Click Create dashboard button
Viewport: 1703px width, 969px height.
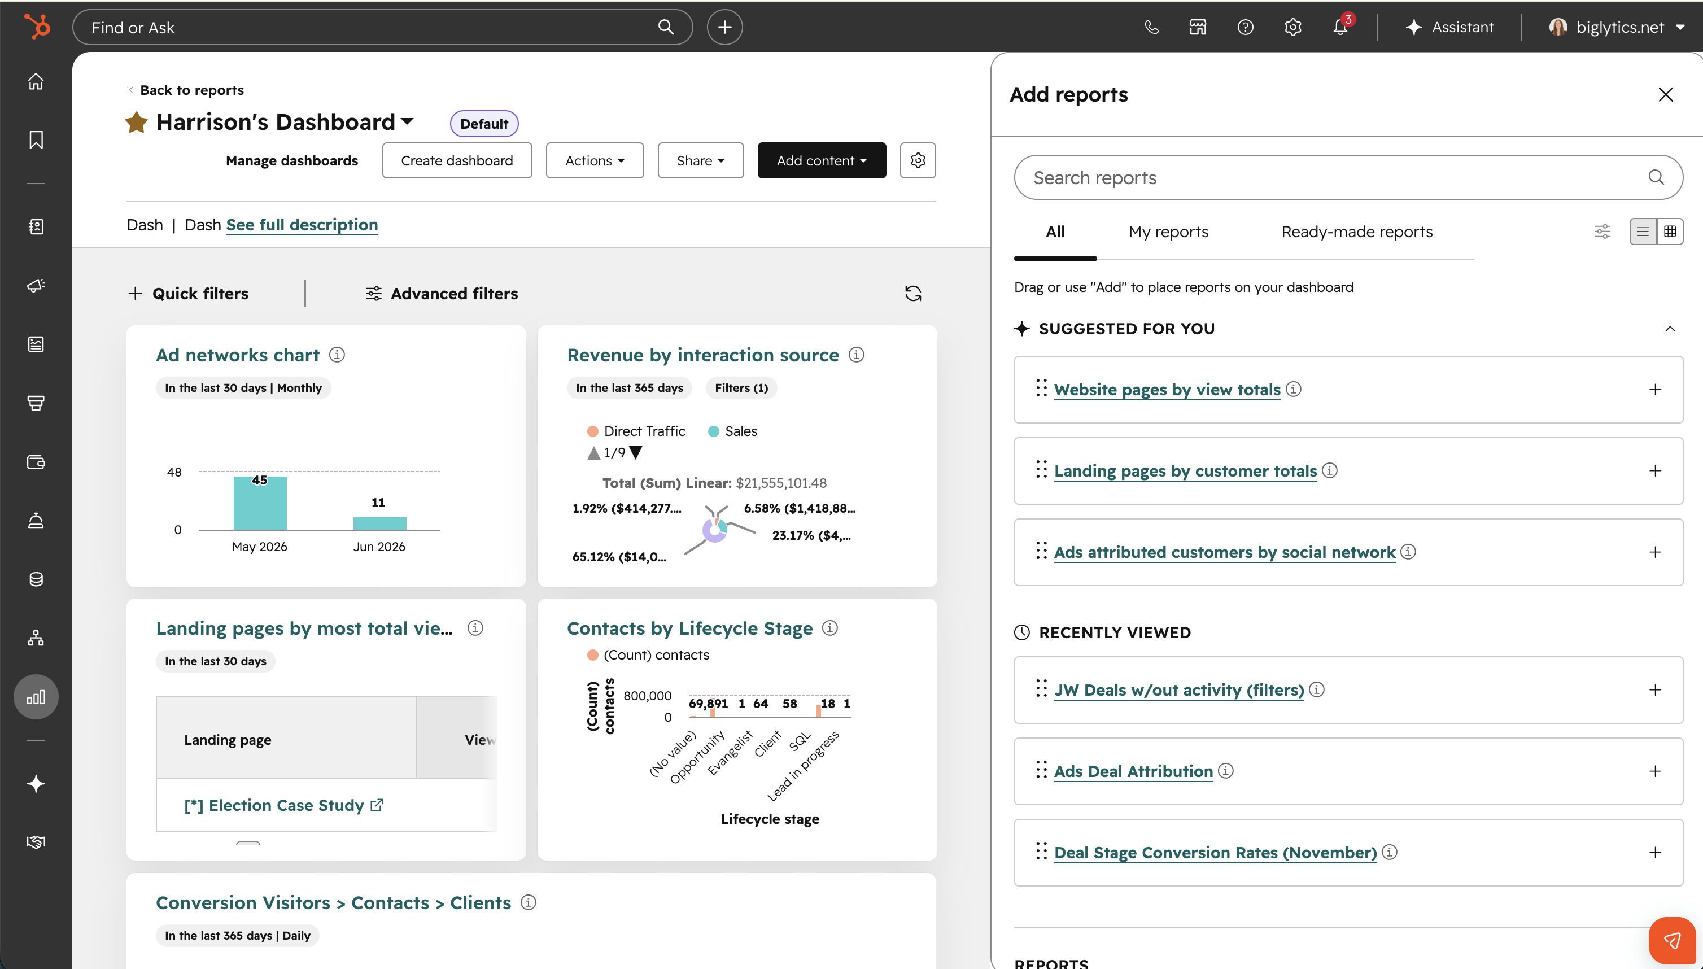(457, 160)
